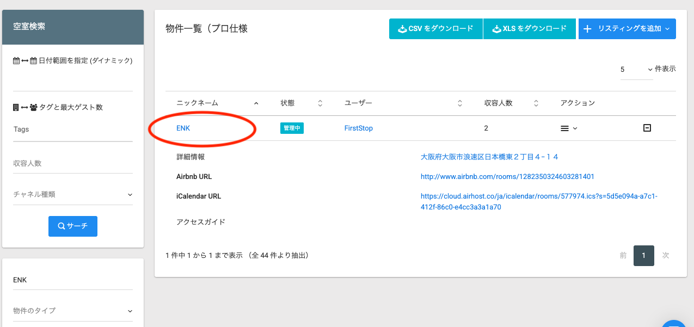
Task: Click the Tags input field
Action: pos(73,129)
